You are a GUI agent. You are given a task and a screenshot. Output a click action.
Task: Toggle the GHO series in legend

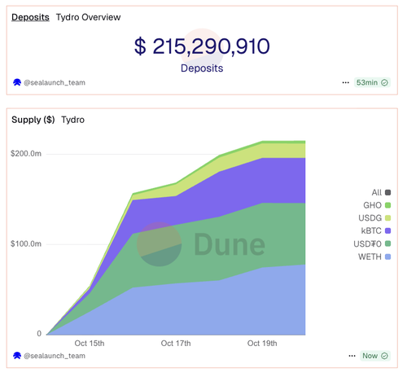377,205
